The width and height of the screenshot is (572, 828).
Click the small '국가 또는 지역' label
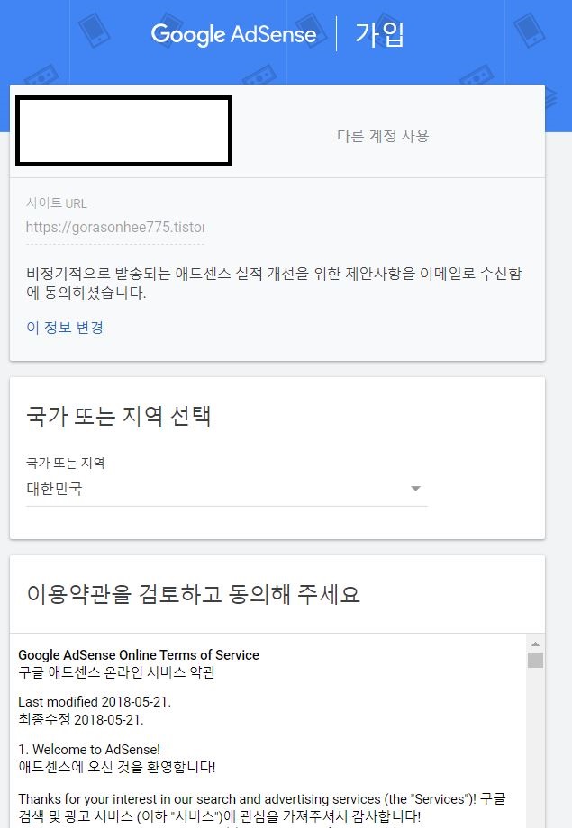pos(66,463)
